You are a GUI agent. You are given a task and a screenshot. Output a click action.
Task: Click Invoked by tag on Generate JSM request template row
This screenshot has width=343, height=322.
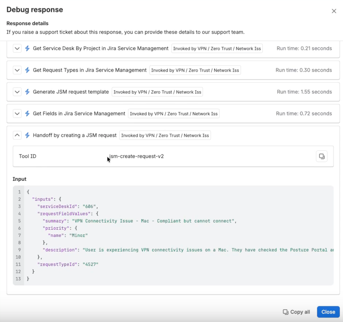(x=157, y=92)
